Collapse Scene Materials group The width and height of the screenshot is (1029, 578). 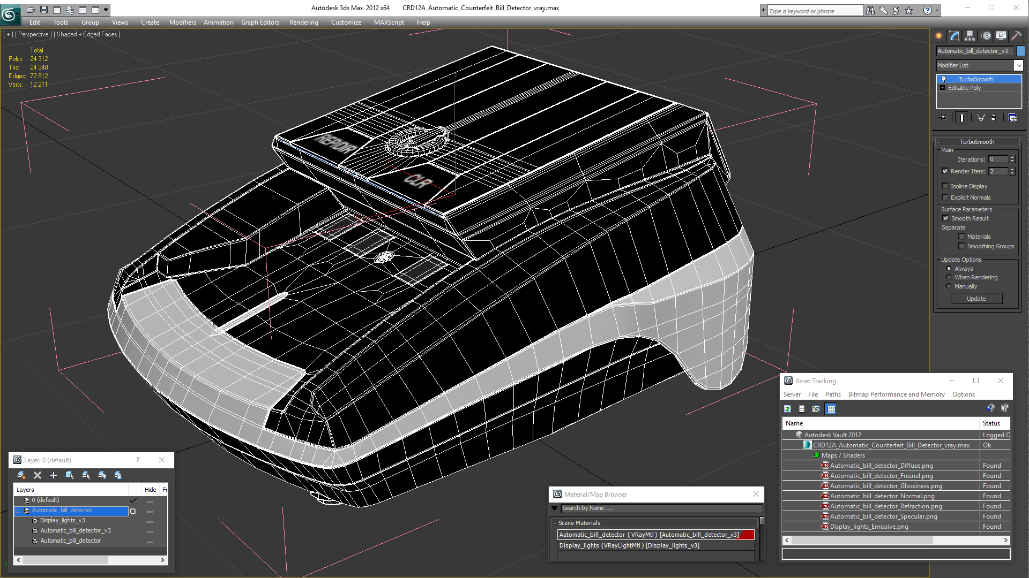[555, 523]
